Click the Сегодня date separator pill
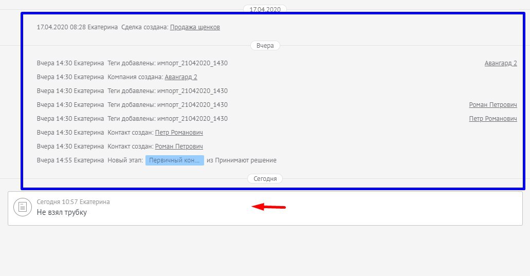The width and height of the screenshot is (530, 276). click(x=265, y=179)
